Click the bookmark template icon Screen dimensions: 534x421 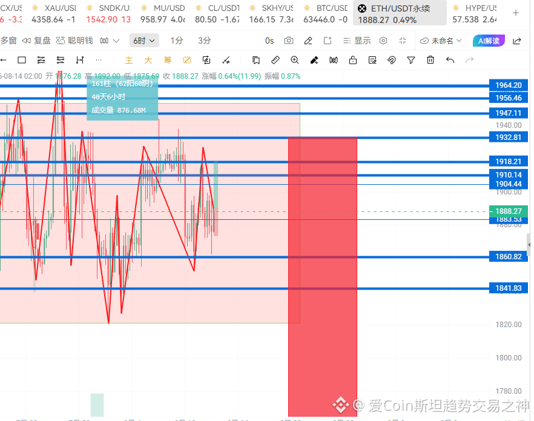(255, 61)
